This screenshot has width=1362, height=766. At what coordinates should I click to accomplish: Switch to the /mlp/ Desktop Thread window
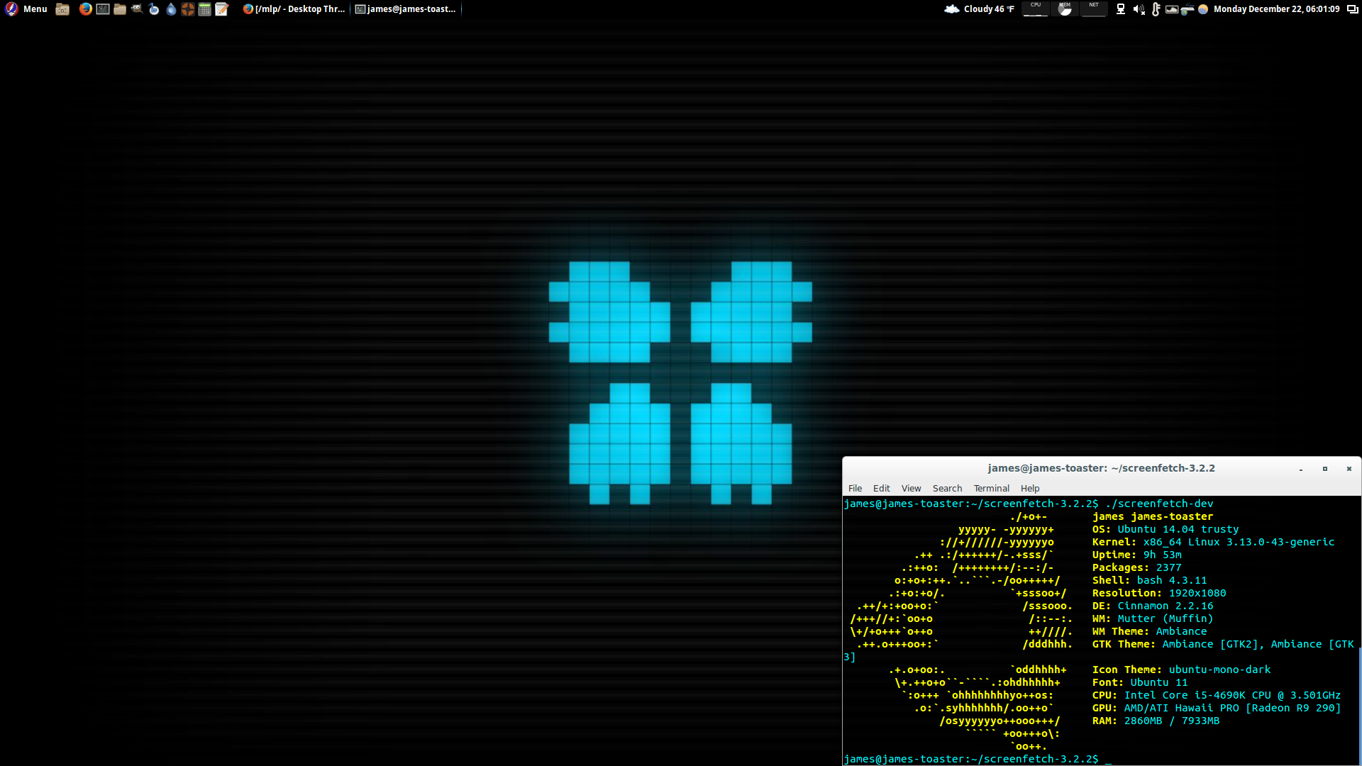[x=294, y=9]
